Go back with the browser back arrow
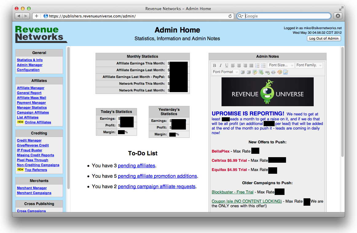This screenshot has height=233, width=357. [x=19, y=16]
